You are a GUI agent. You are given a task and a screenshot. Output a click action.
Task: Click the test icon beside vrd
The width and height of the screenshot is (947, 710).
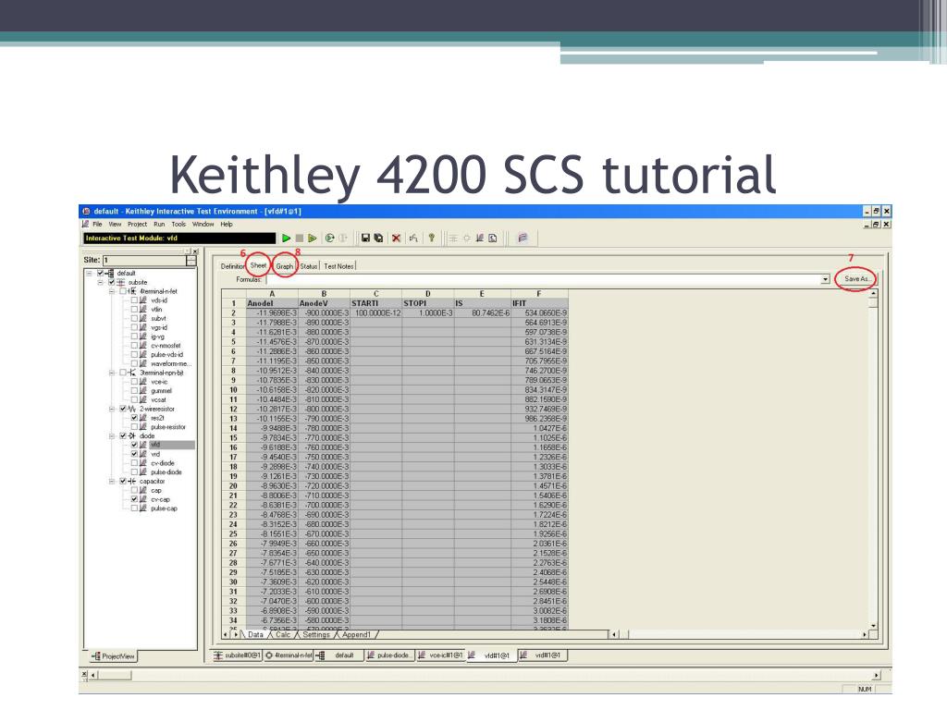tap(143, 455)
